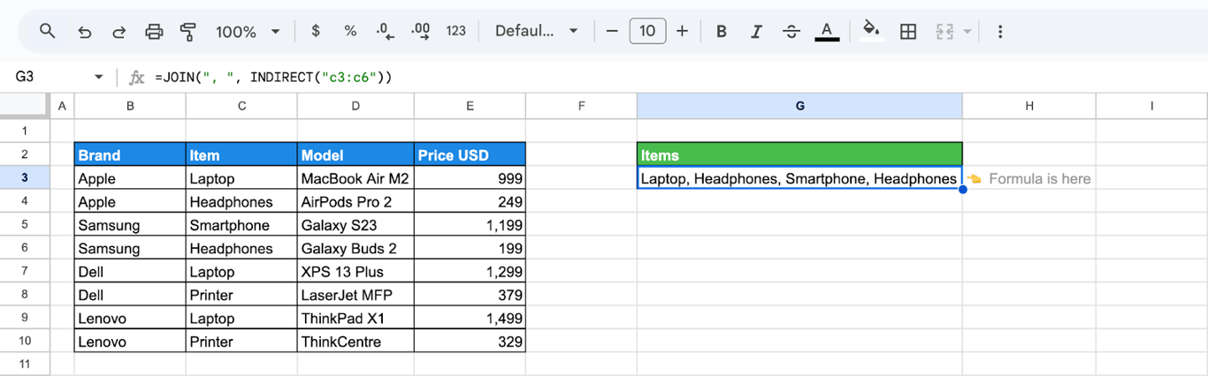1208x376 pixels.
Task: Format as percent
Action: click(x=350, y=31)
